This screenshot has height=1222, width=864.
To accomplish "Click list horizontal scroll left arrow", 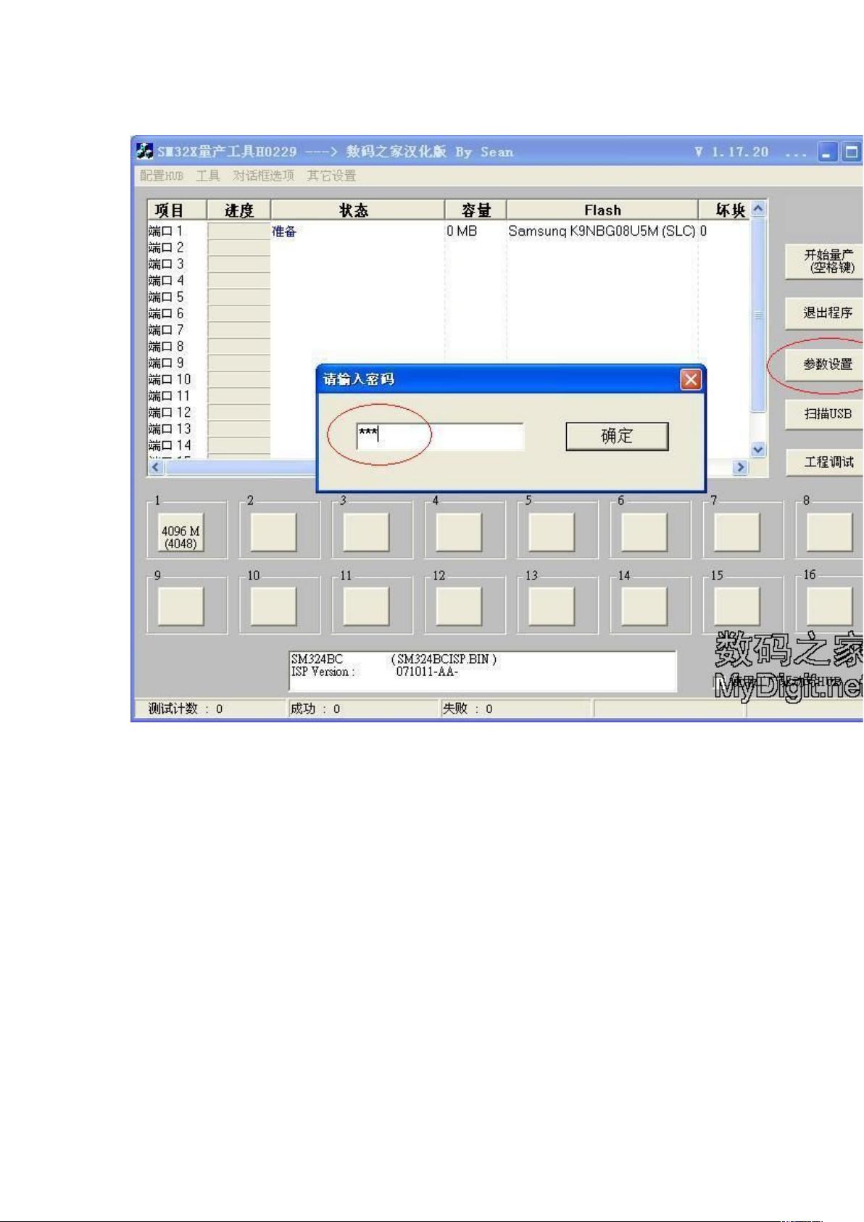I will click(155, 468).
